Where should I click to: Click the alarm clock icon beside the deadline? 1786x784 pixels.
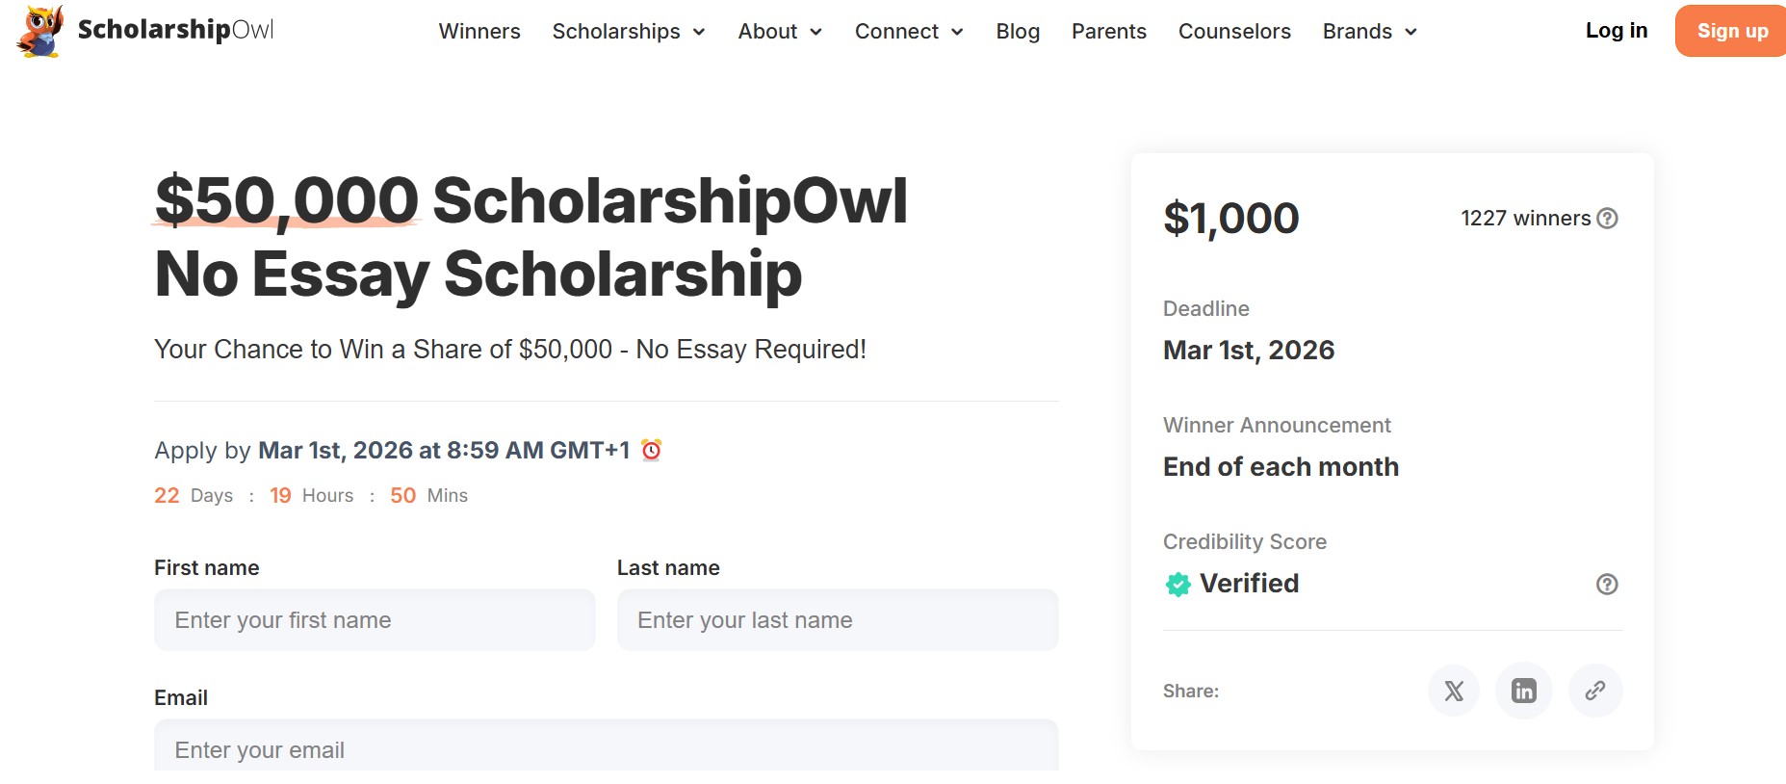tap(654, 449)
